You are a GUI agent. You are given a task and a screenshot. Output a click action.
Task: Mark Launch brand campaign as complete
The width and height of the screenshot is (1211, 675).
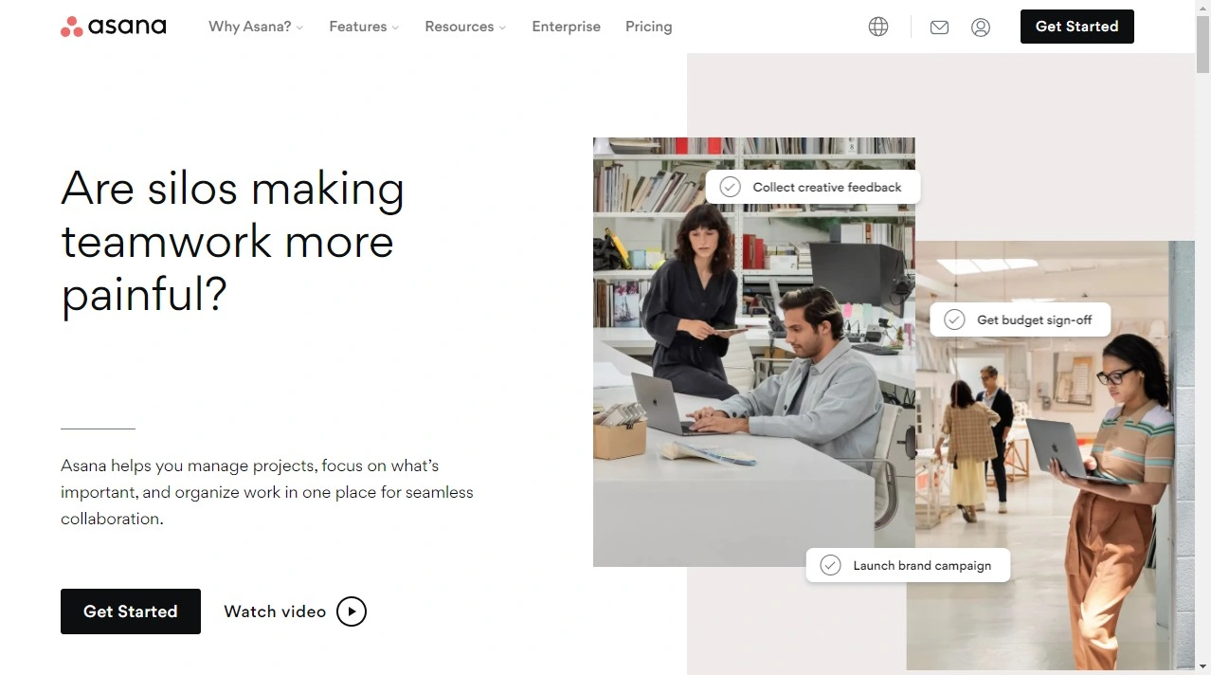pyautogui.click(x=830, y=565)
